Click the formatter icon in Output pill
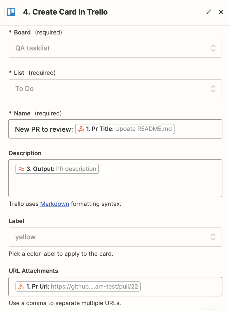Image resolution: width=230 pixels, height=311 pixels. click(x=22, y=169)
